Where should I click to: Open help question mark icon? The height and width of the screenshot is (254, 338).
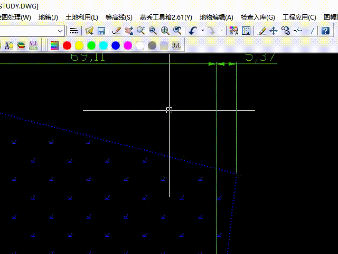(x=325, y=31)
